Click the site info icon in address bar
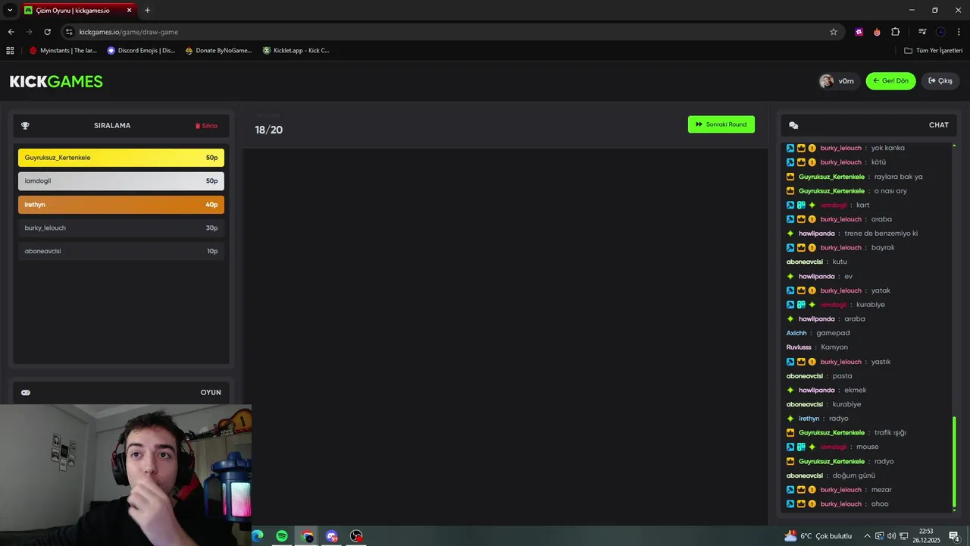Viewport: 970px width, 546px height. pos(69,32)
